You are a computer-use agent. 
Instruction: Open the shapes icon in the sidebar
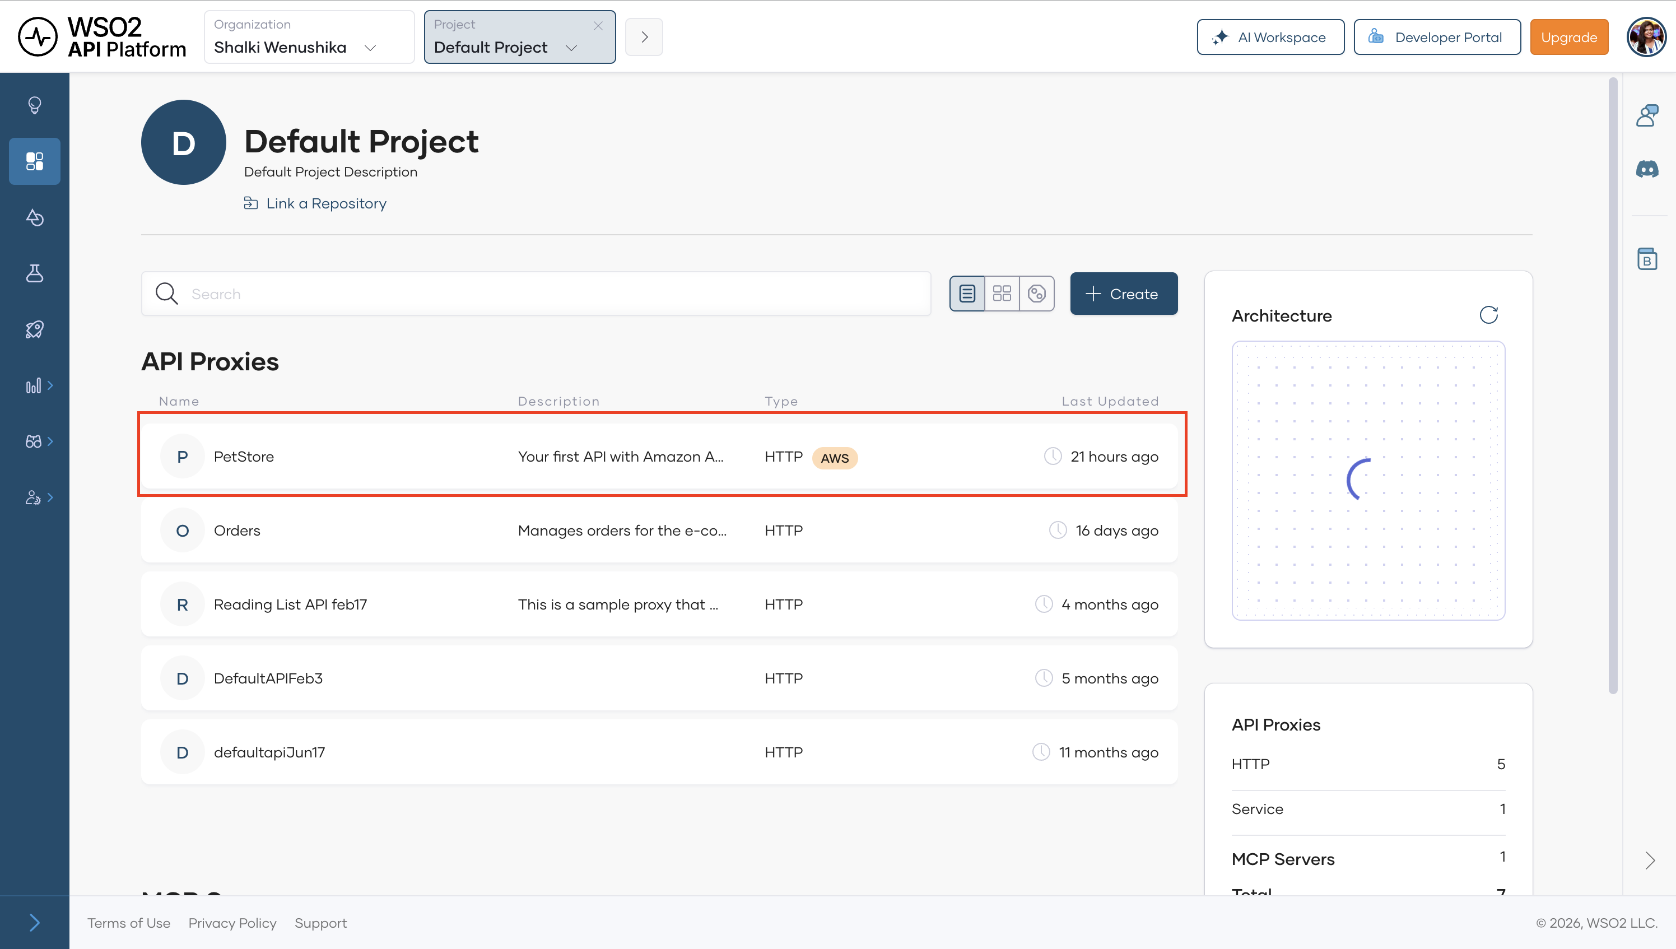35,217
